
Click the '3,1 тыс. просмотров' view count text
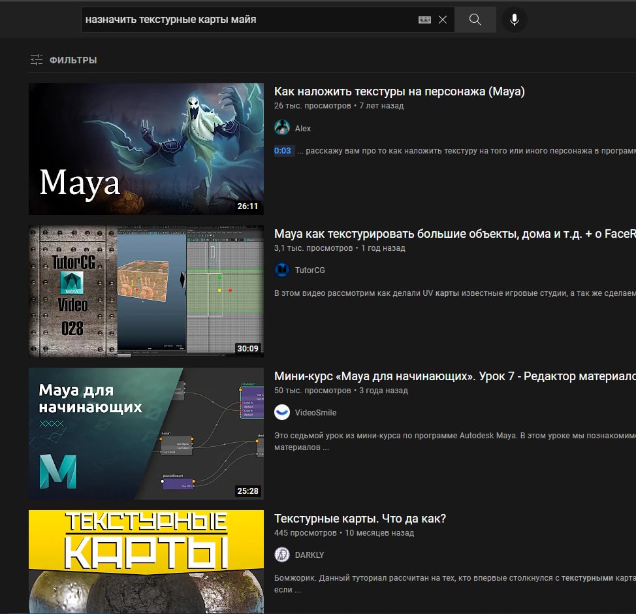(x=313, y=248)
